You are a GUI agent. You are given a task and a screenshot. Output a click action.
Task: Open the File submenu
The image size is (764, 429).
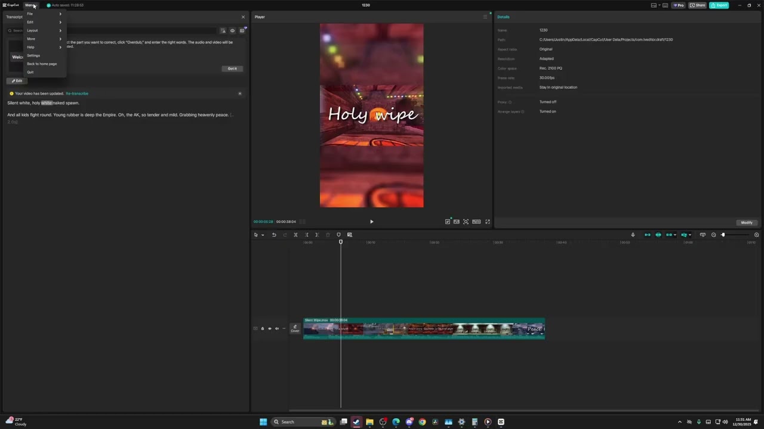tap(44, 14)
